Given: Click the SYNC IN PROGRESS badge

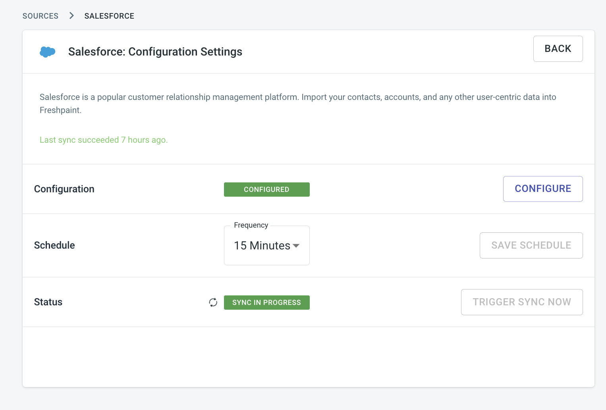Looking at the screenshot, I should pos(266,303).
